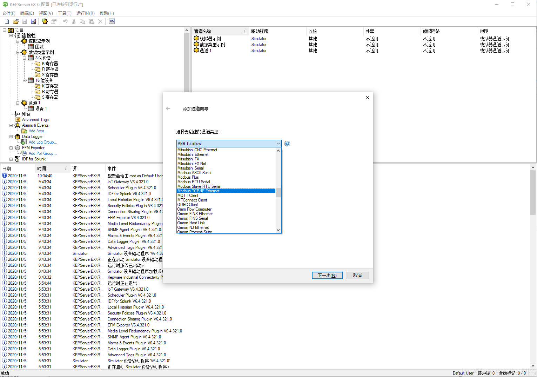This screenshot has width=537, height=377.
Task: Click the New Project toolbar icon
Action: click(7, 21)
